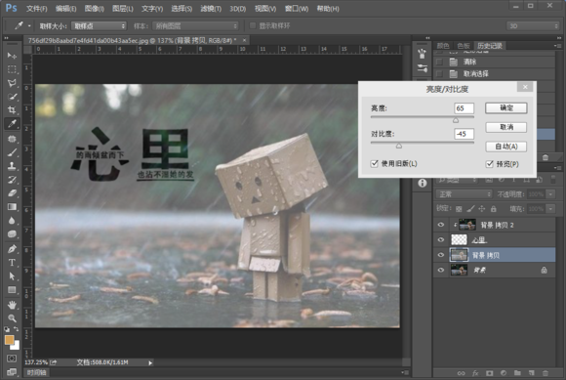Toggle Quick Mask mode icon

pyautogui.click(x=12, y=359)
